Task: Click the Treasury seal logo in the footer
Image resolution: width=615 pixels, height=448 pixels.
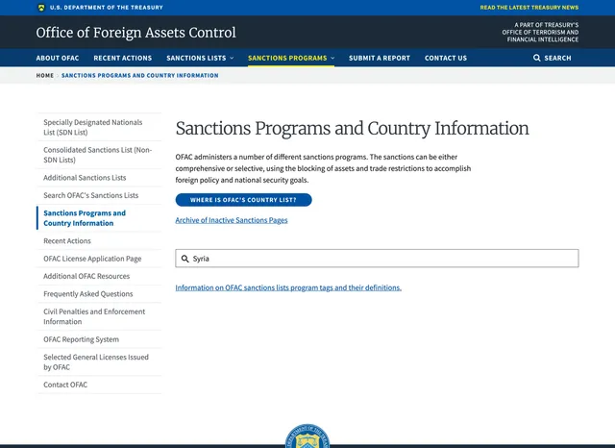Action: [307, 438]
